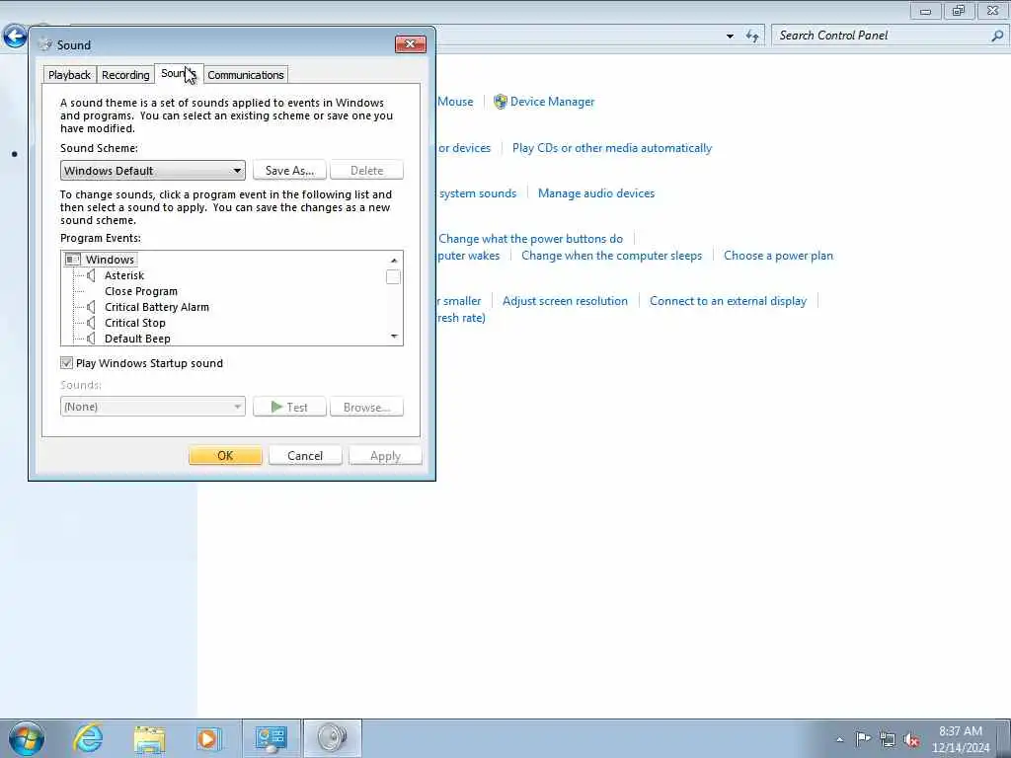
Task: Select the Windows node in Program Events
Action: tap(110, 260)
